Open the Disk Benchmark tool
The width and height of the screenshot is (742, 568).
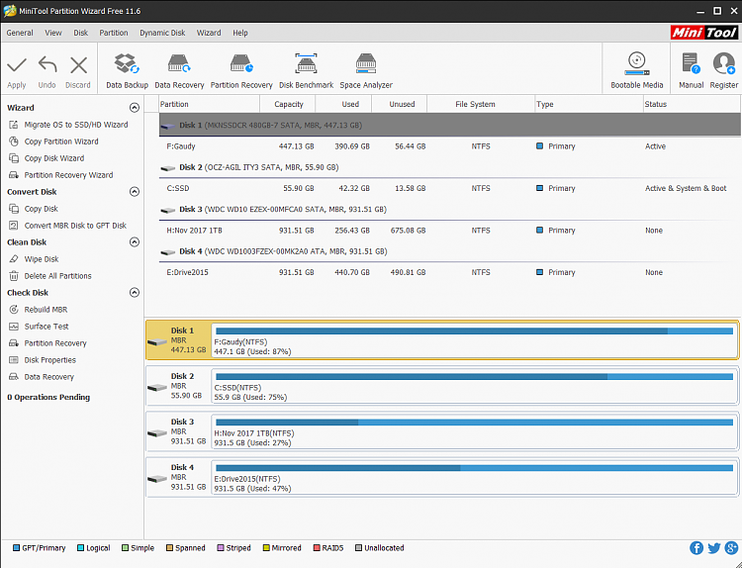[x=306, y=69]
